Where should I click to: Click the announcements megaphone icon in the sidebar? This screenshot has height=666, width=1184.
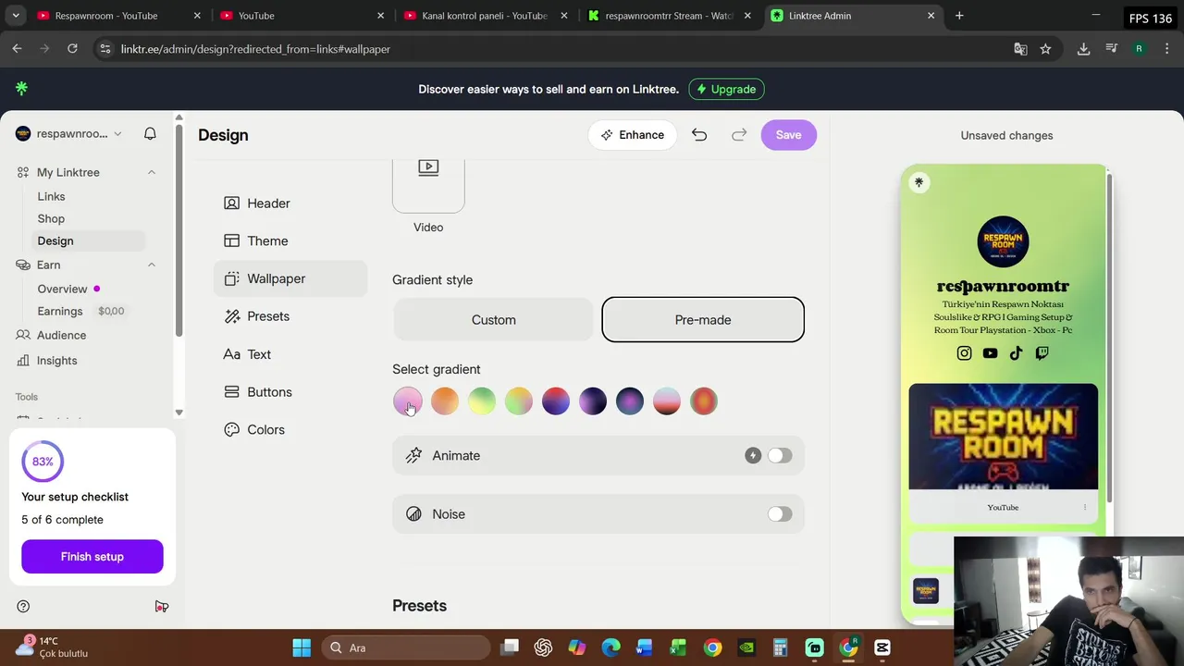[x=162, y=607]
